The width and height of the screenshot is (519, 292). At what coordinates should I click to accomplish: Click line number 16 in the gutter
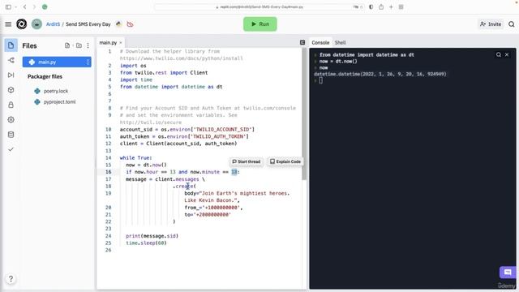click(108, 172)
